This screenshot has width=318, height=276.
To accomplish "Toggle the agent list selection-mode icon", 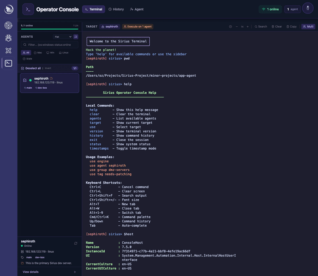I will coord(75,37).
